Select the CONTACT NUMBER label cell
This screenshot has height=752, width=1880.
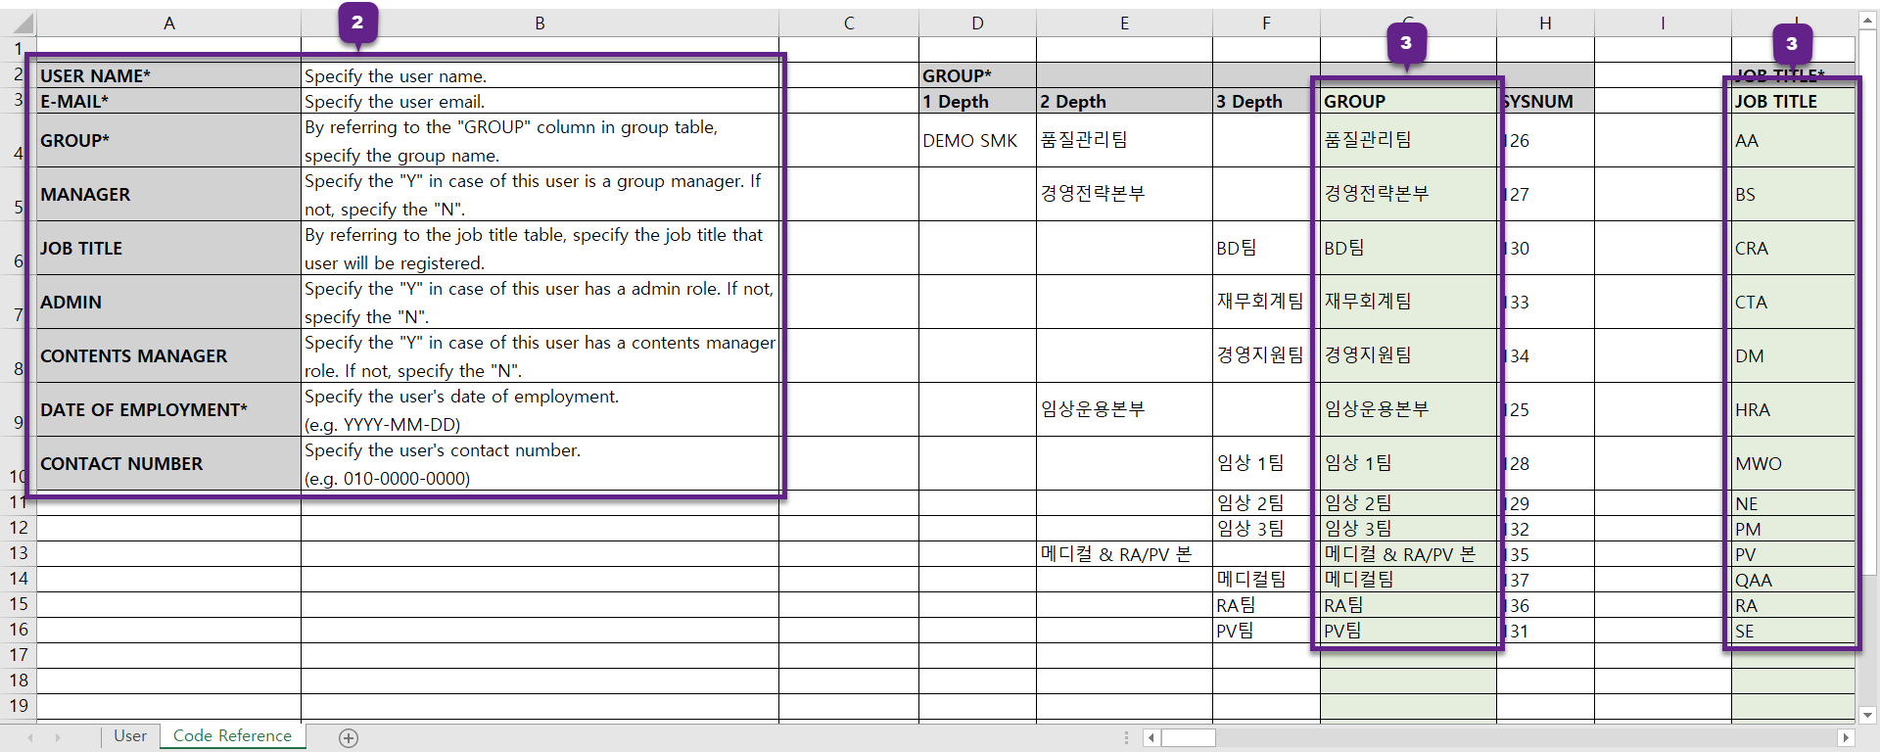click(x=168, y=464)
